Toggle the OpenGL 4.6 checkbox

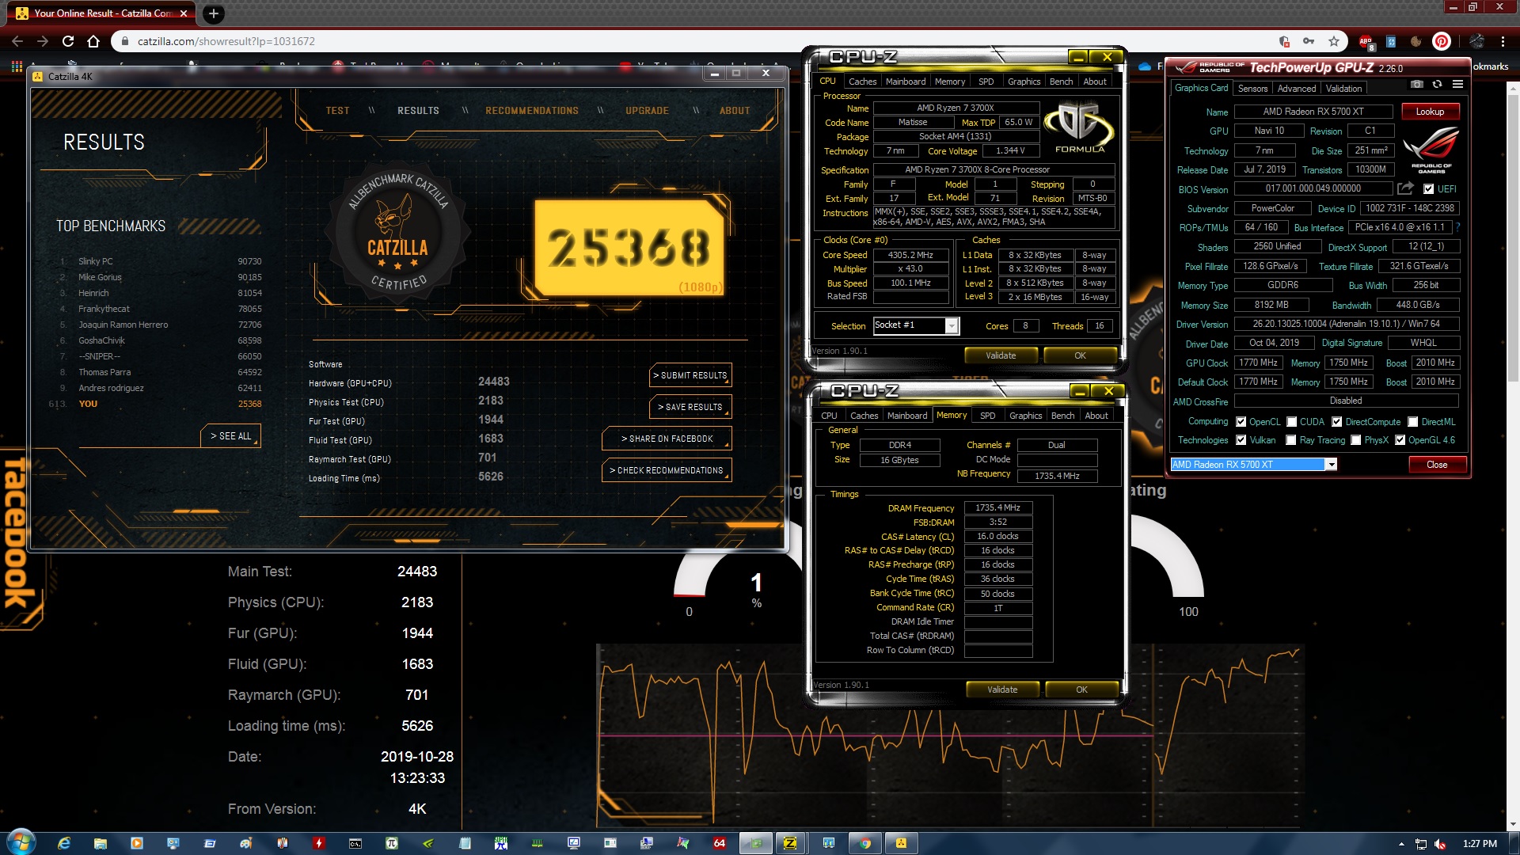pyautogui.click(x=1400, y=440)
